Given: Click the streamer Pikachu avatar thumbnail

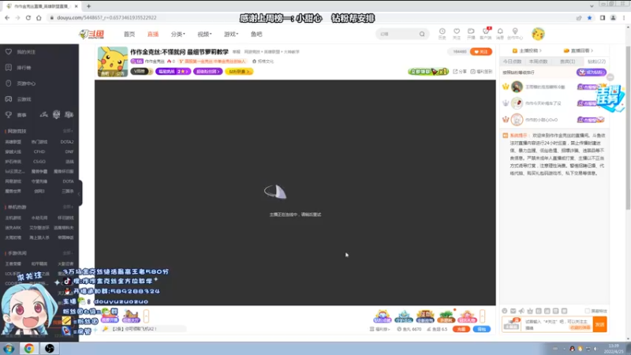Looking at the screenshot, I should point(113,62).
